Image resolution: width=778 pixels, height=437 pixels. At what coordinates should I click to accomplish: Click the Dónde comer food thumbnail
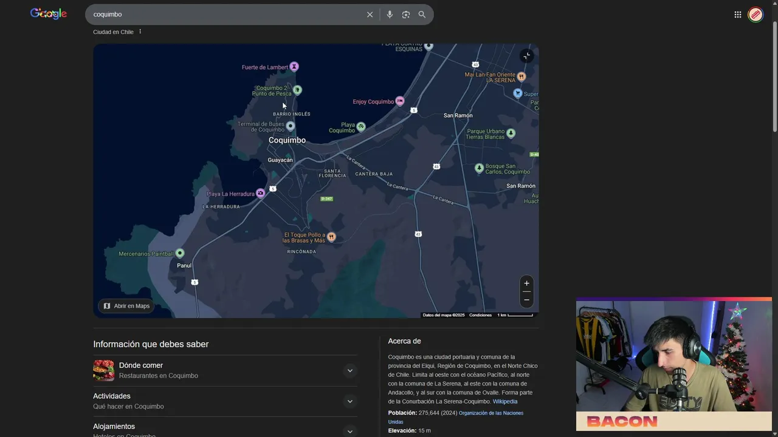click(x=103, y=370)
